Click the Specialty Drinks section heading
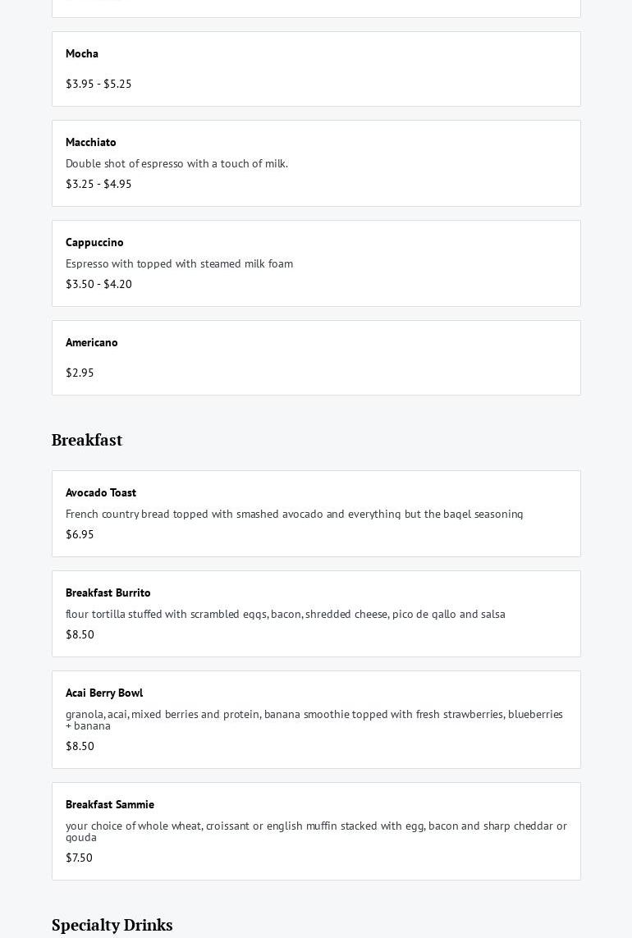632x938 pixels. [112, 926]
